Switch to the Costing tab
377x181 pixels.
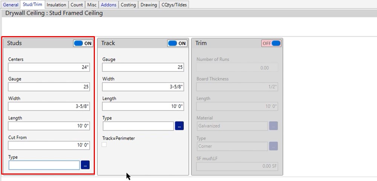click(128, 5)
